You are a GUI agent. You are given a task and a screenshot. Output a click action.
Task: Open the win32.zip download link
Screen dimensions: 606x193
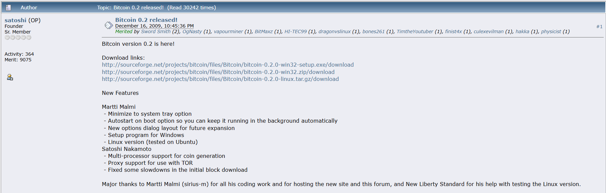point(218,72)
